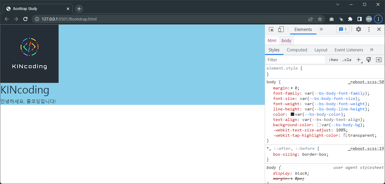The width and height of the screenshot is (385, 184).
Task: Click the paintbrush icon in Styles pane
Action: point(368,60)
